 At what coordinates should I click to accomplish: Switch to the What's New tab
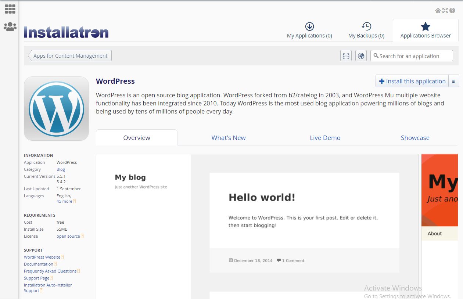[x=228, y=138]
